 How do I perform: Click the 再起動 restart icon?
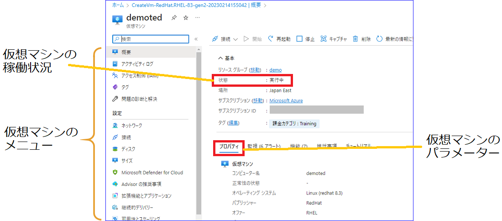tap(271, 39)
